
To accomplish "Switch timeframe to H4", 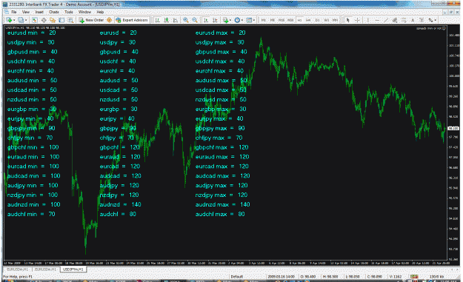I will [308, 20].
